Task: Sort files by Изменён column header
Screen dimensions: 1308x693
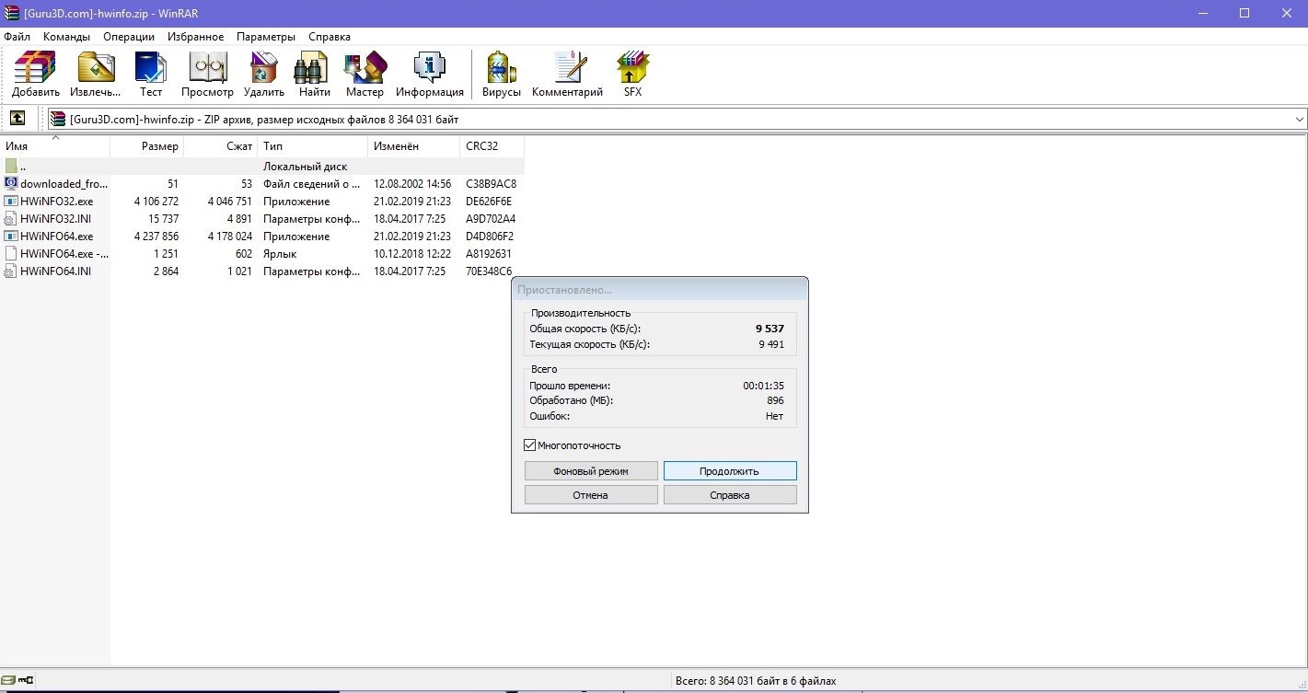Action: pos(414,146)
